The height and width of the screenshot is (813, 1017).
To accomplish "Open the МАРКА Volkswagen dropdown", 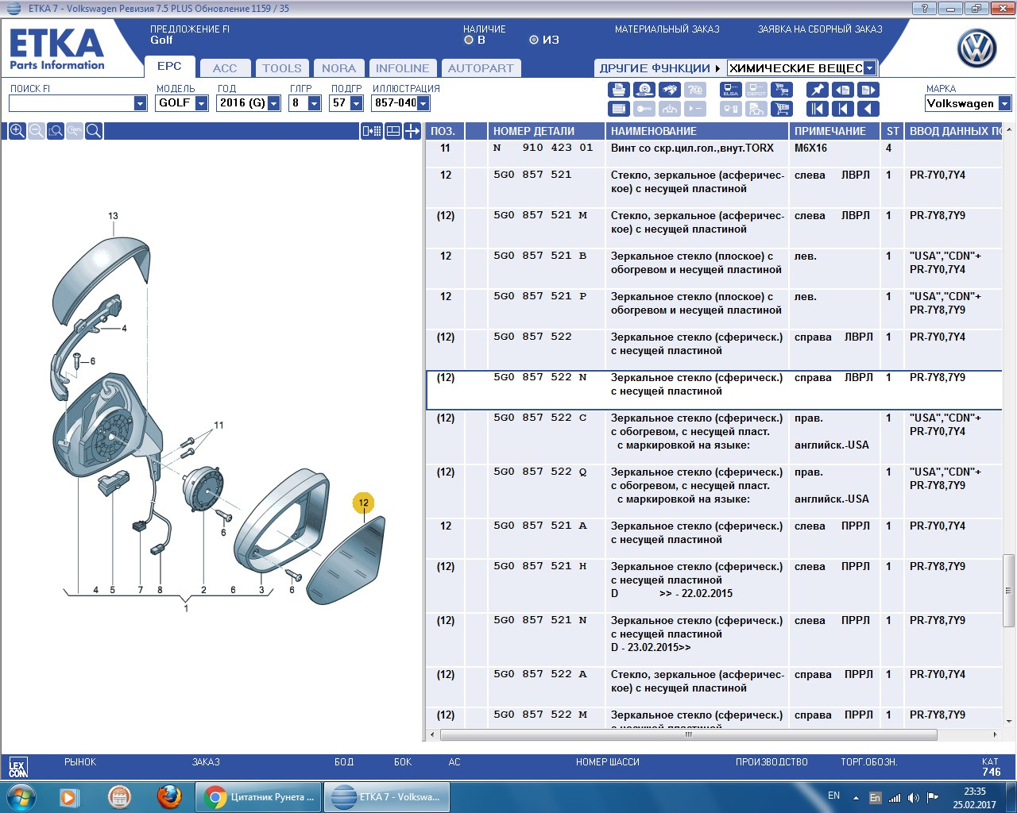I will (1004, 103).
